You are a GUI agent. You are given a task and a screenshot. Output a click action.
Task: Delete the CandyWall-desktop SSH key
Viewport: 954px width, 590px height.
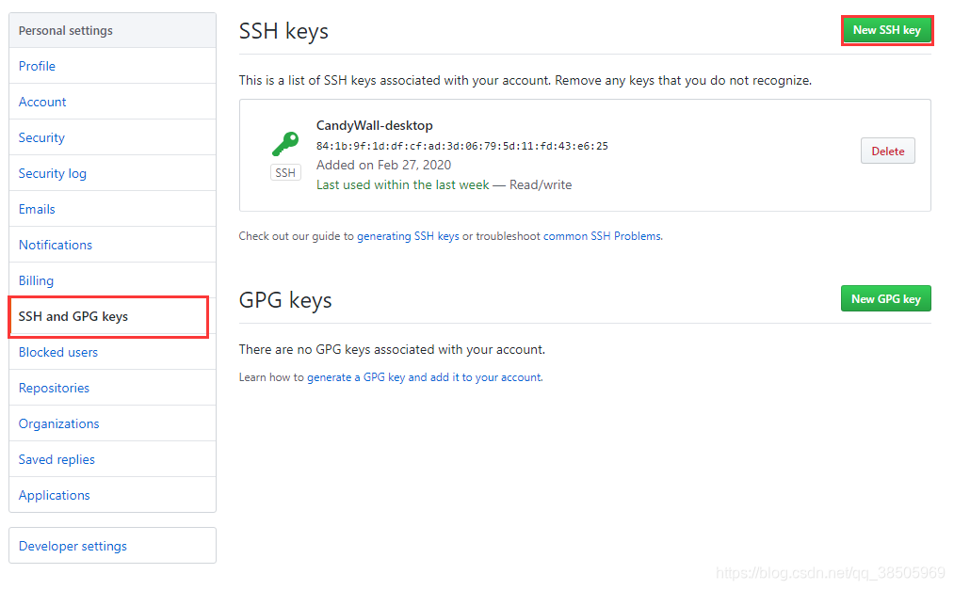click(x=888, y=151)
